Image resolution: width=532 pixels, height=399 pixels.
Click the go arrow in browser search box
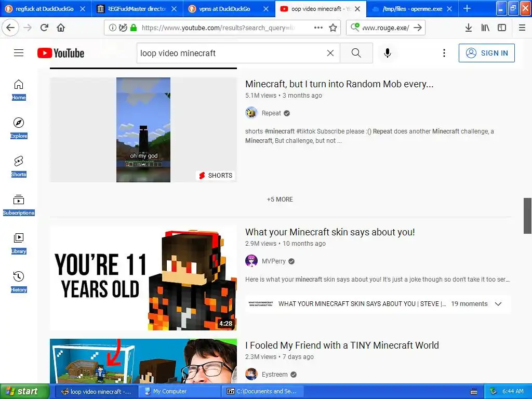point(418,28)
